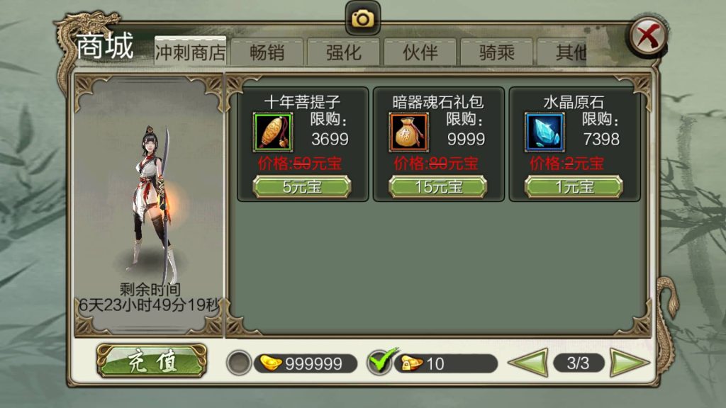Toggle the checked bound ingot option

(x=380, y=362)
